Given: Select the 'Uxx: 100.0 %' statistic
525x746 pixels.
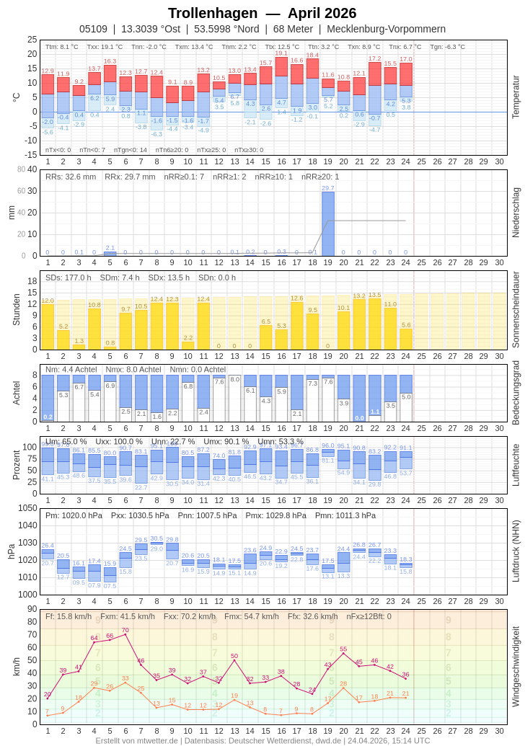Looking at the screenshot, I should click(119, 442).
